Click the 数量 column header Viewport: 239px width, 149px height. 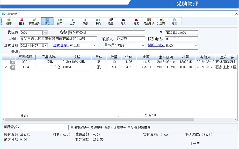click(x=114, y=57)
